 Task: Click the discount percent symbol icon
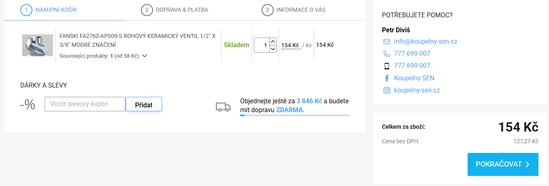tap(28, 104)
